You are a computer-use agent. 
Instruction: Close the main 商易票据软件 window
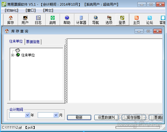tap(160, 5)
